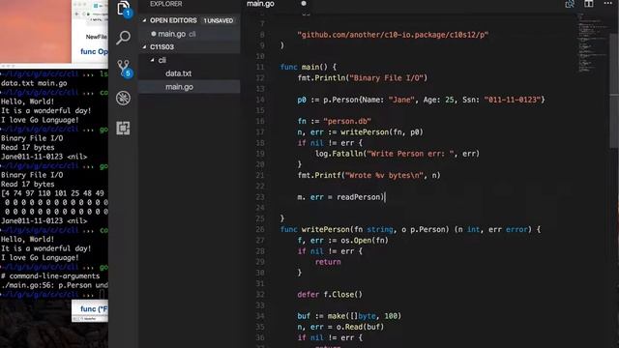Click the fmt.Printf "Wrote %v bytes" line

tap(368, 175)
